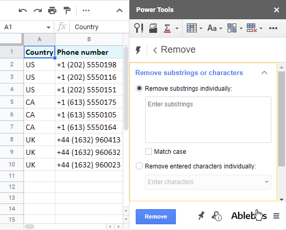This screenshot has height=230, width=286.
Task: Click the Enter substrings text area
Action: click(x=208, y=119)
